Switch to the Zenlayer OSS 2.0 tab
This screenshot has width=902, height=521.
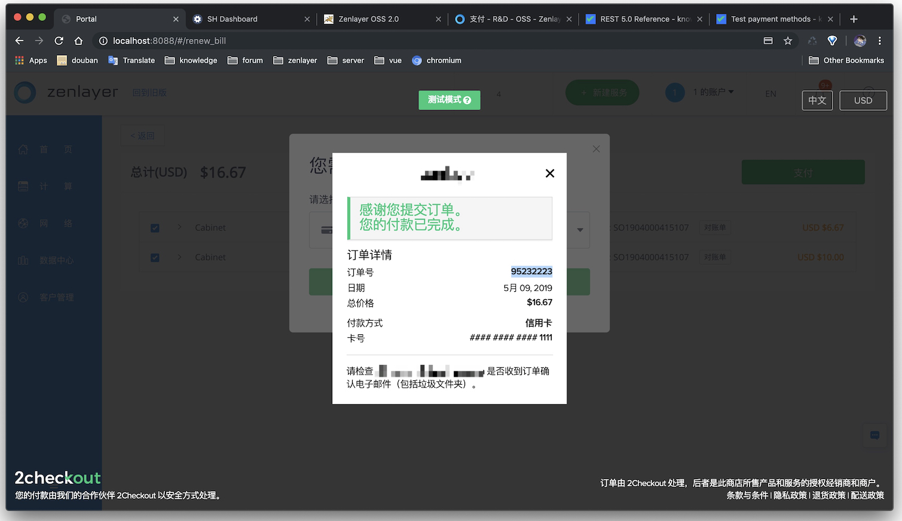(x=383, y=19)
